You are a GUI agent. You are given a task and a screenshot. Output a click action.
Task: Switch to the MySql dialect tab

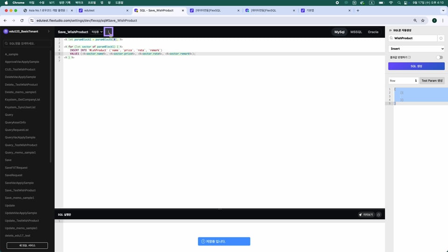coord(339,32)
